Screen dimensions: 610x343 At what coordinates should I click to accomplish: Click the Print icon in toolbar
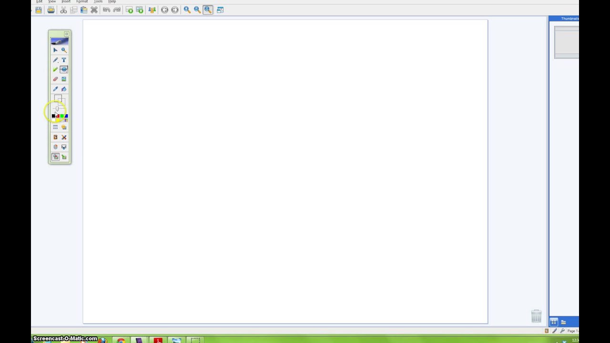point(51,10)
